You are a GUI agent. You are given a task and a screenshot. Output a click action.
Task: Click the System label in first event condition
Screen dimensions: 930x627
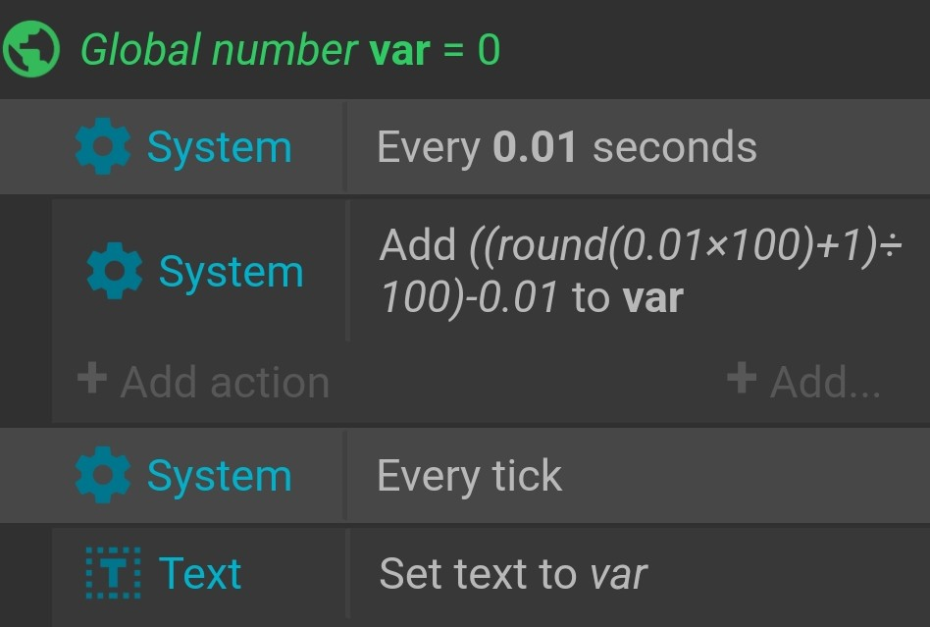220,147
